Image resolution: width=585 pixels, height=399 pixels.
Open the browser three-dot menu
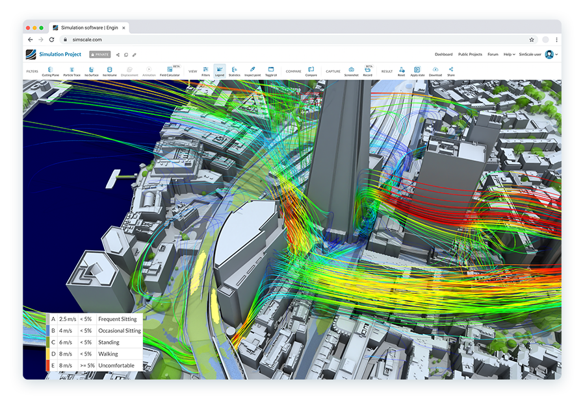click(556, 40)
